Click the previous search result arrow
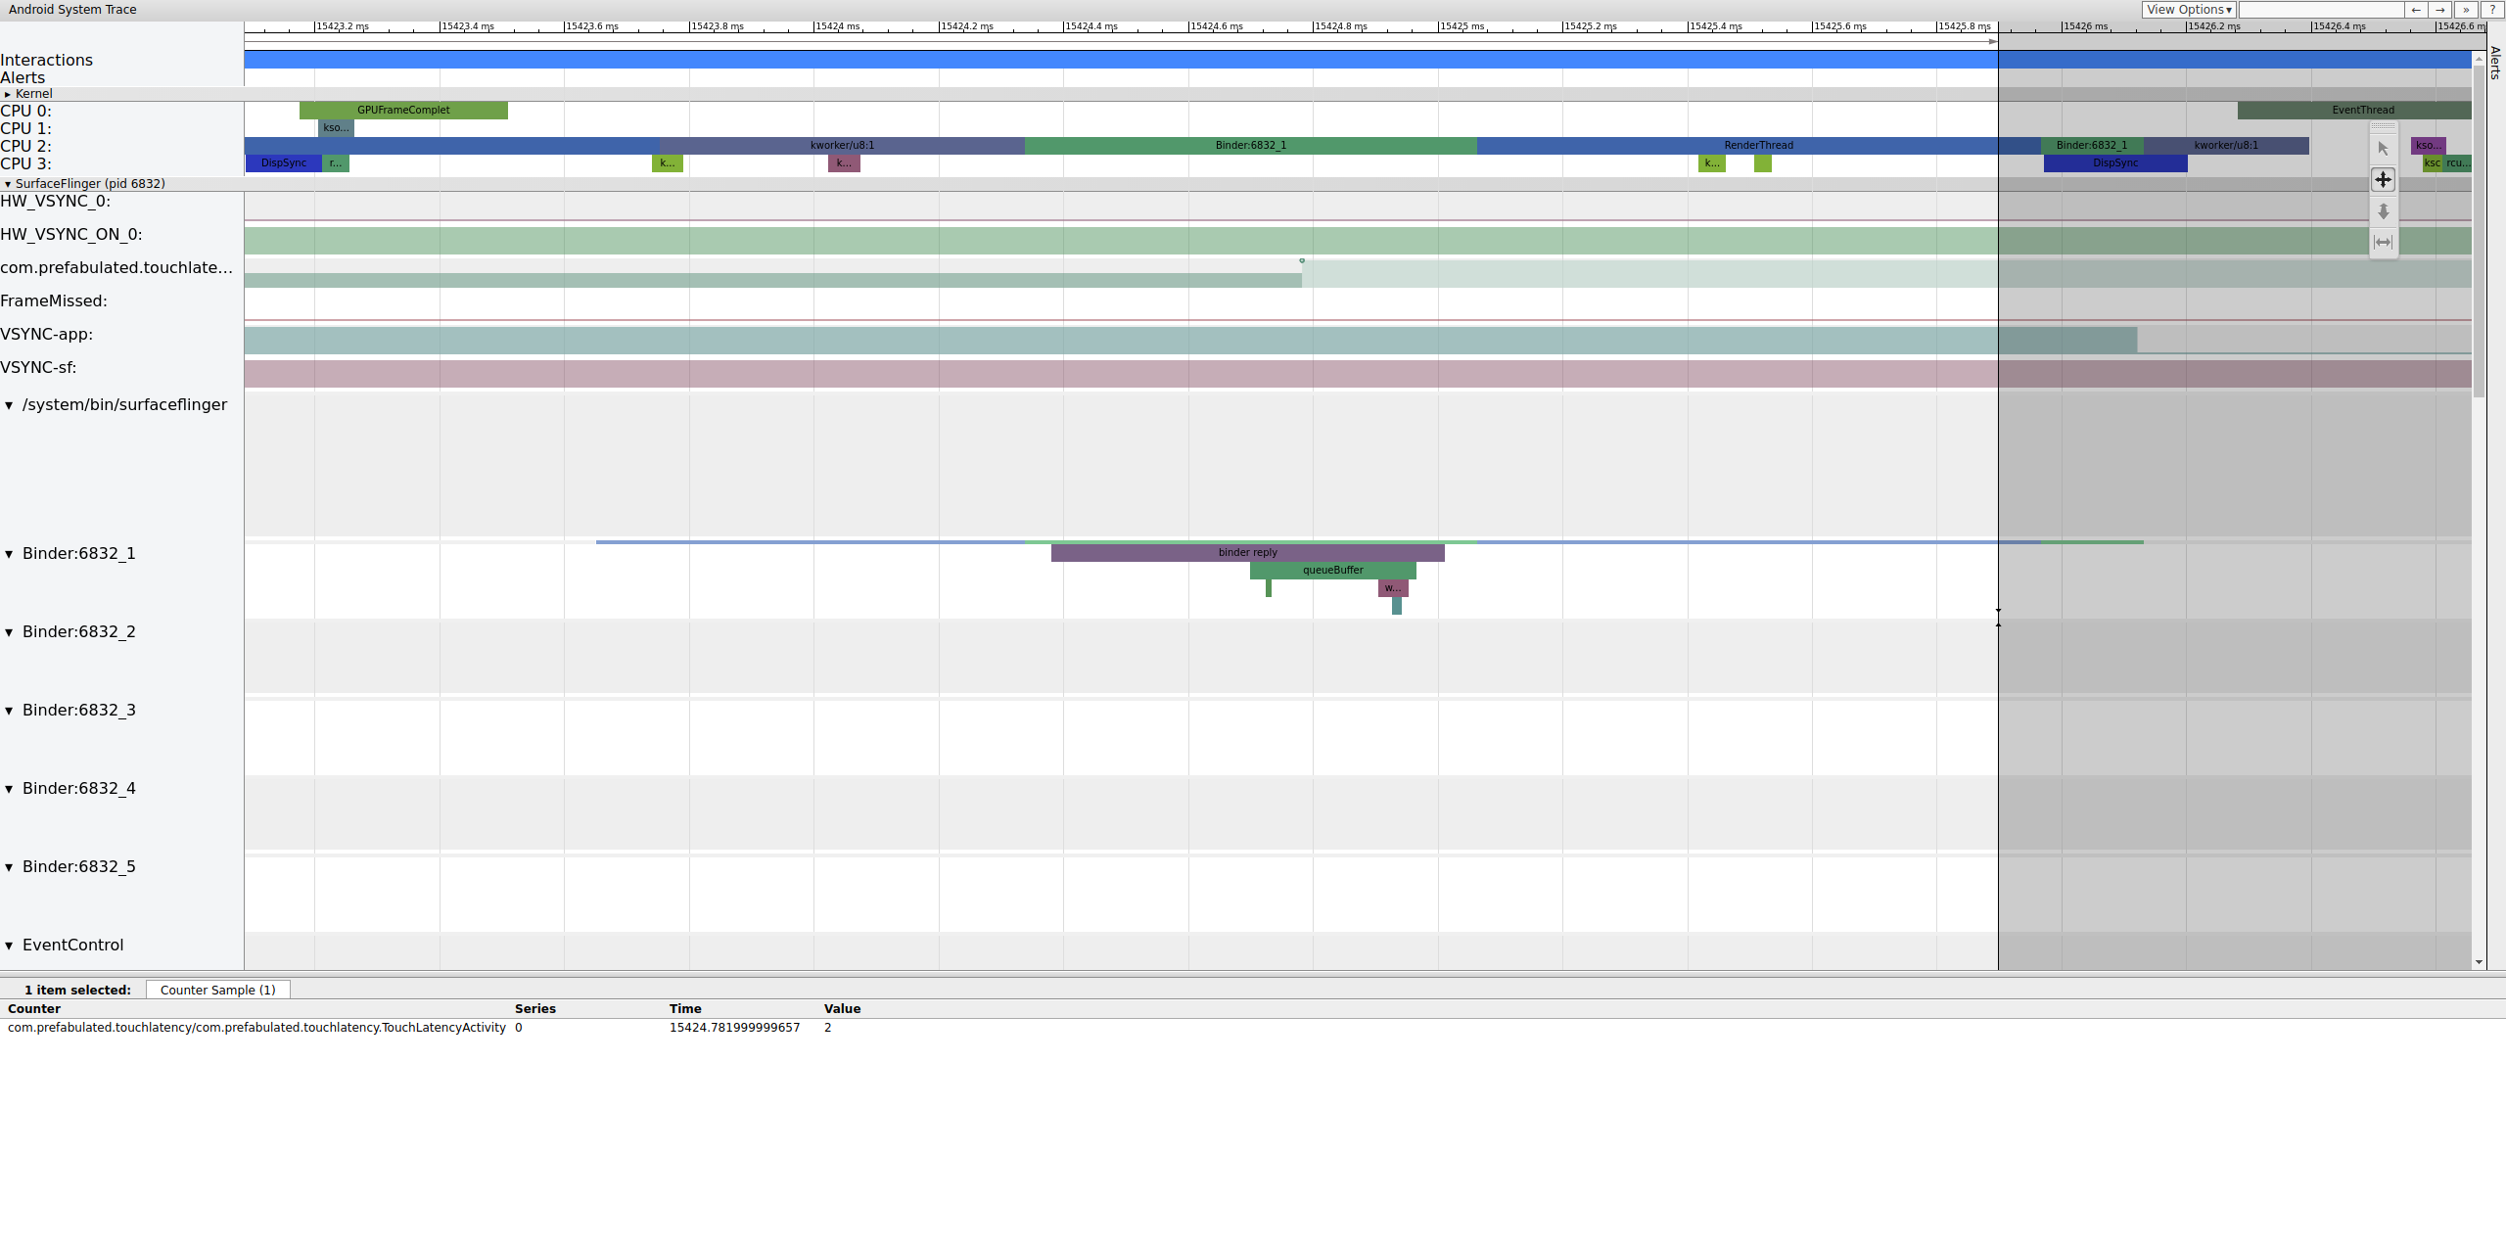 2416,10
